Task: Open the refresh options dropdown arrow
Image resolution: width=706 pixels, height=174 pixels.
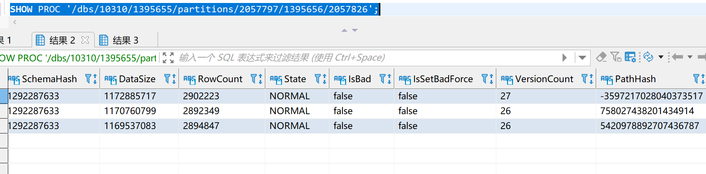Action: point(661,57)
